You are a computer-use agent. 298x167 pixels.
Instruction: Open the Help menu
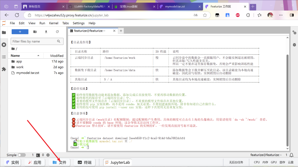tap(92, 23)
